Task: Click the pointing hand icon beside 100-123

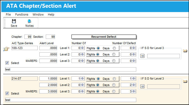Action: (x=6, y=49)
